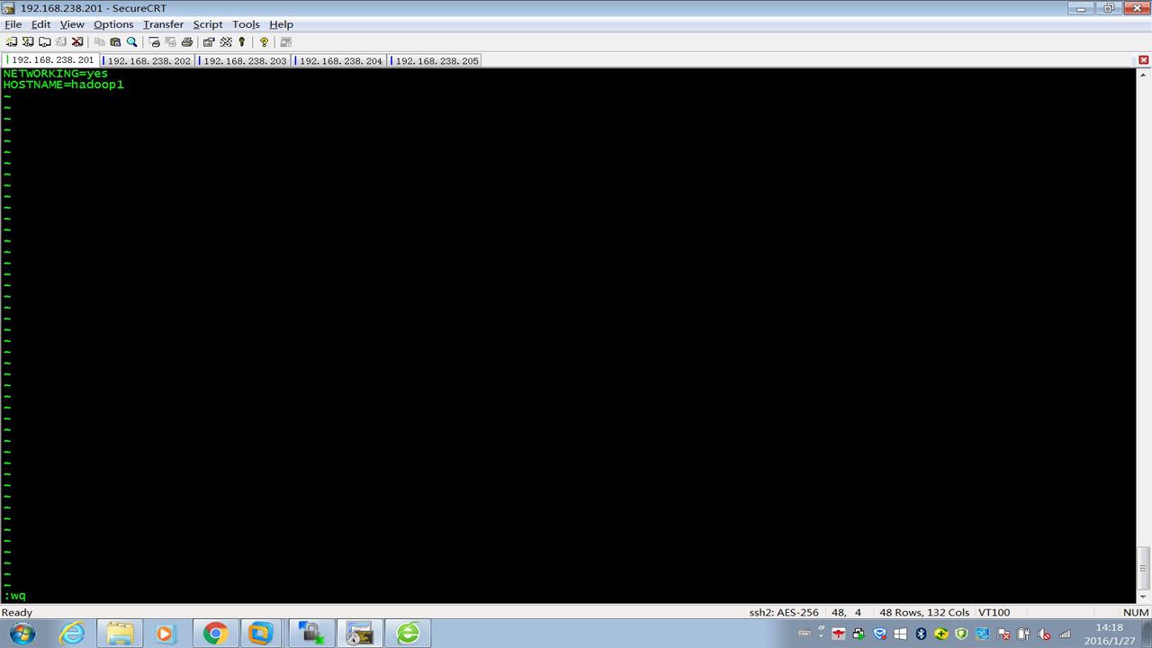Click the Connect toolbar icon
The image size is (1152, 648).
pyautogui.click(x=12, y=41)
